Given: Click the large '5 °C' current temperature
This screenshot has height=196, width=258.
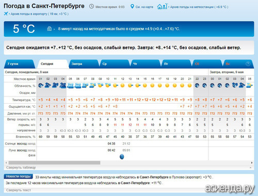Looking at the screenshot, I should (24, 29).
